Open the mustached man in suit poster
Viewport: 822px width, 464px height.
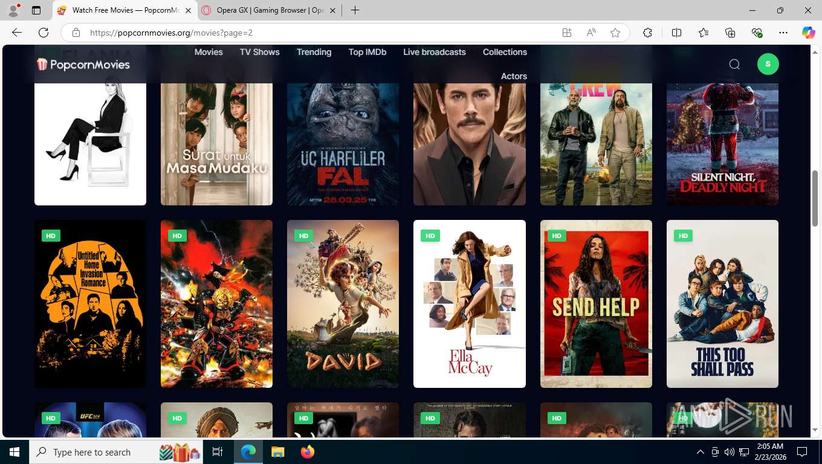pos(470,144)
